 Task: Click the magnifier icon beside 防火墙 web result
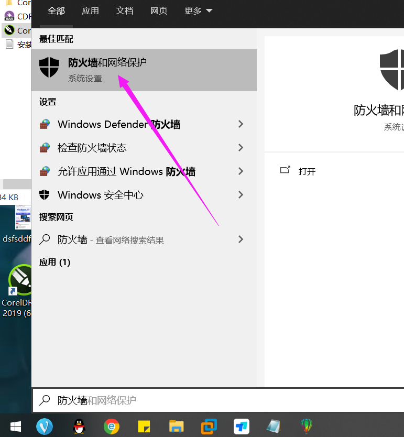(x=45, y=239)
